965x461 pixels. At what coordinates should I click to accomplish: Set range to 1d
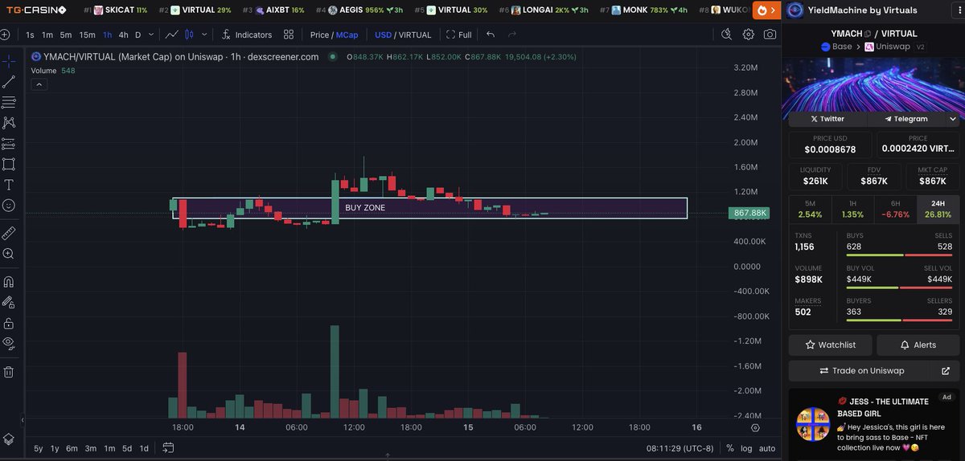(144, 448)
